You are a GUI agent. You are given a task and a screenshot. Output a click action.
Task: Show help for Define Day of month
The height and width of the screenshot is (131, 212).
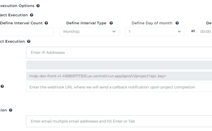pos(177,23)
